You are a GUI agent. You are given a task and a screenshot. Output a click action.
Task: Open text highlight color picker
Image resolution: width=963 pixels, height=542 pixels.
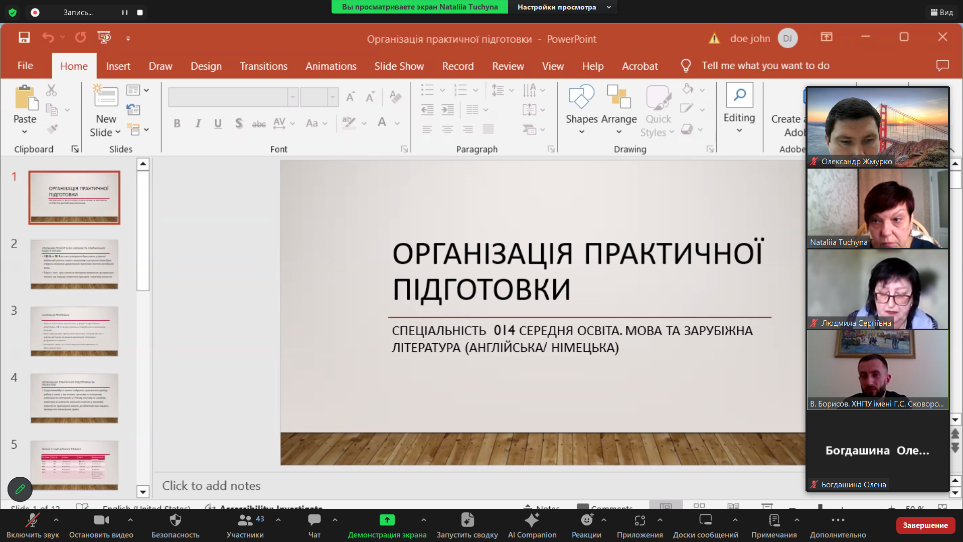tap(349, 123)
